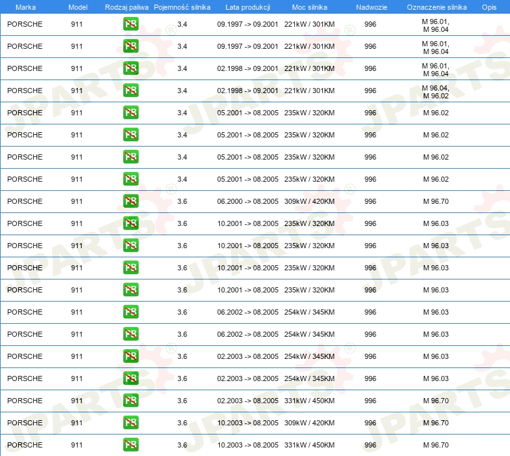
Task: Click the Opis column header
Action: [x=488, y=7]
